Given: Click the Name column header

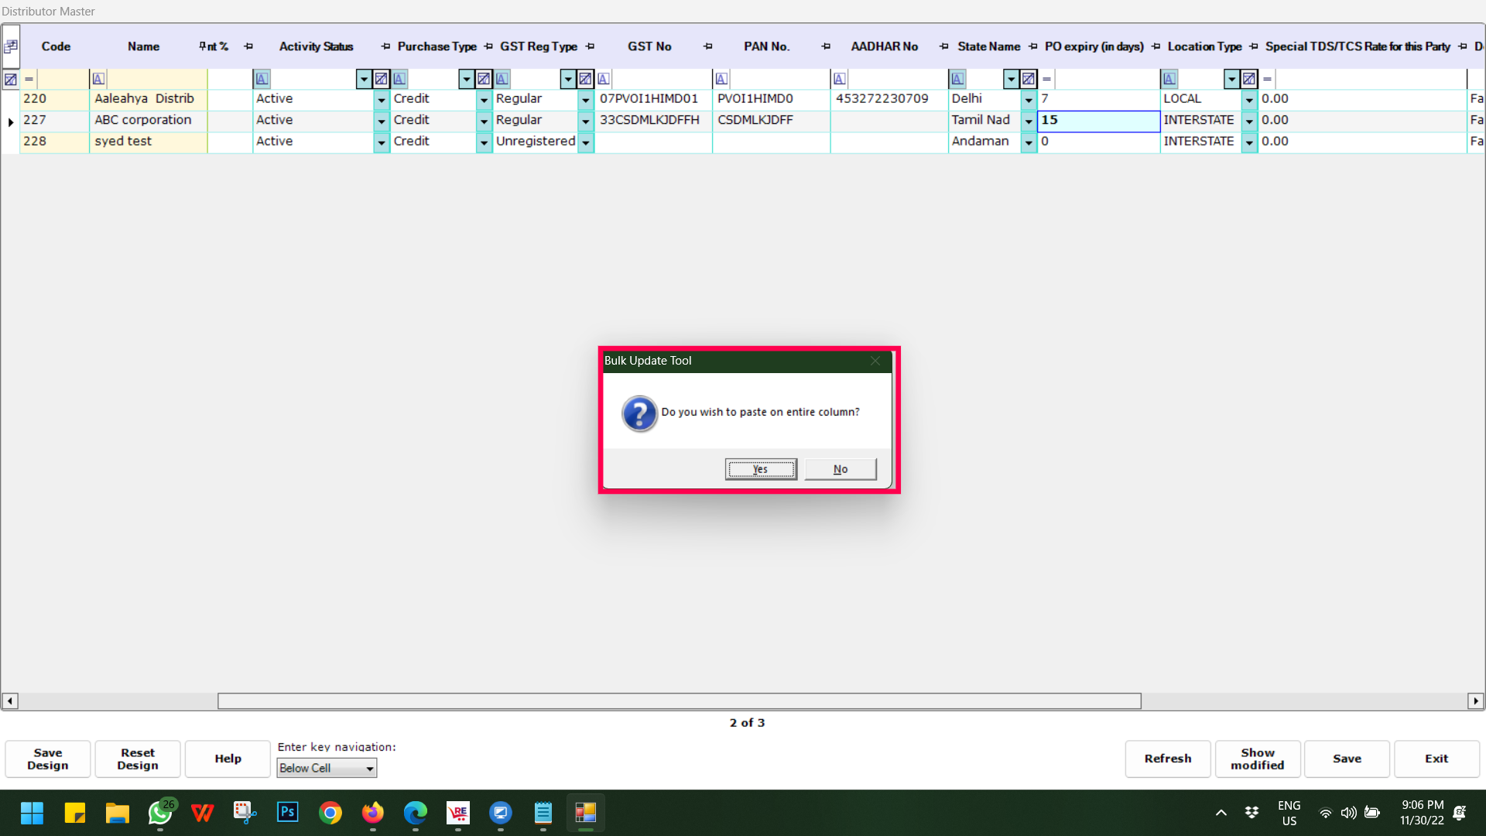Looking at the screenshot, I should [x=143, y=46].
